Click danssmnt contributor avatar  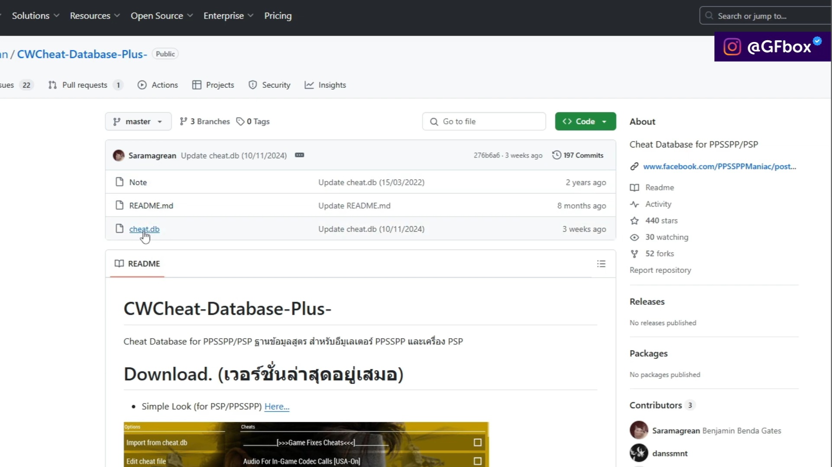click(639, 453)
